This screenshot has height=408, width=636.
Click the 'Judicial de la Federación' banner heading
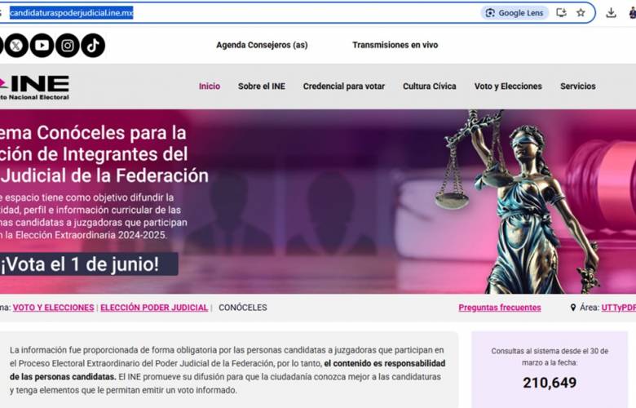coord(104,175)
